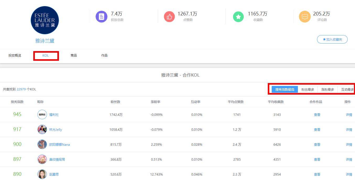Click the 945 index score

17,114
